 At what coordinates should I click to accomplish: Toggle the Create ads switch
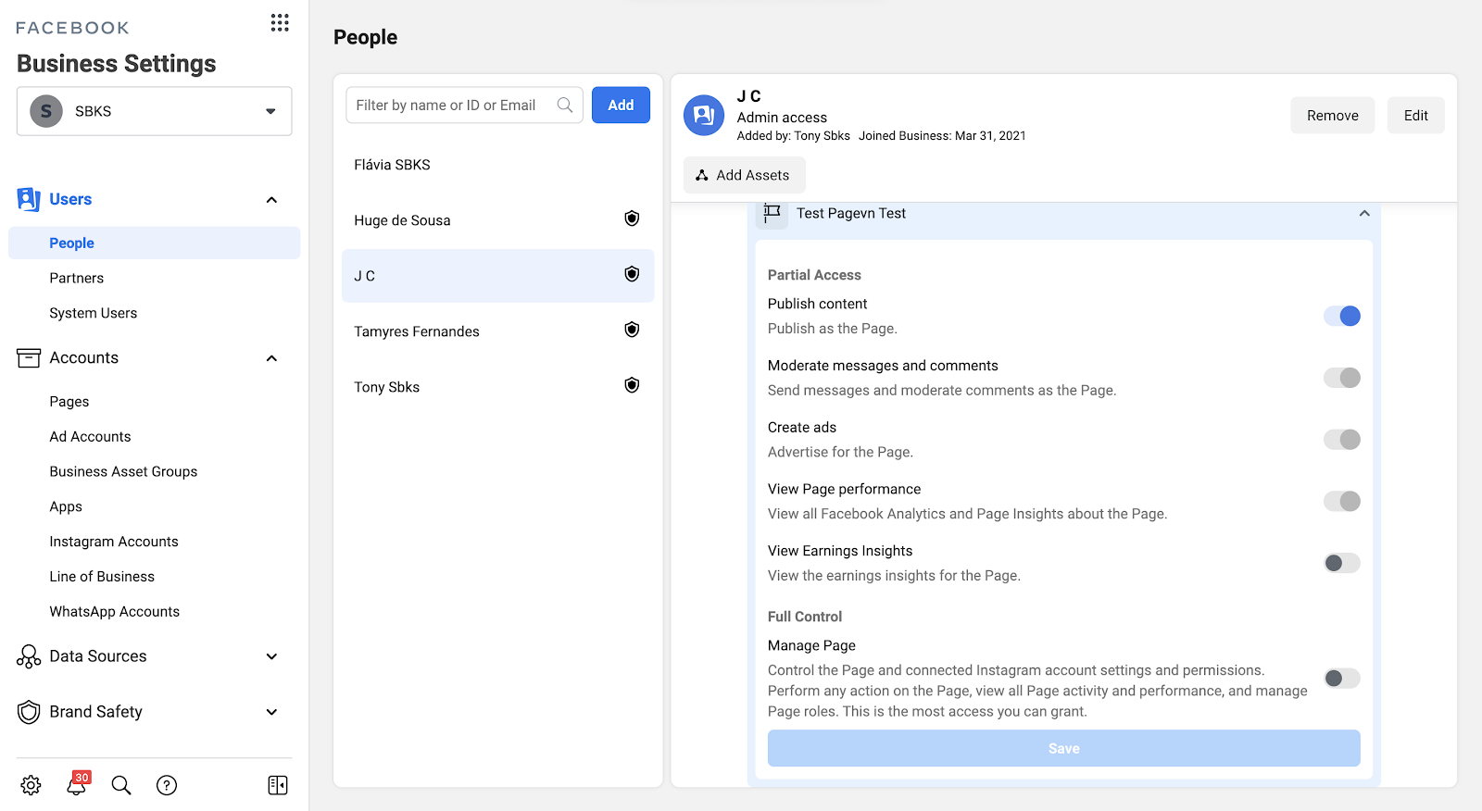click(1341, 440)
